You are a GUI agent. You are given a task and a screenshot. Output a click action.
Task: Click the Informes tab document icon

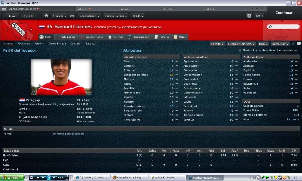110,37
